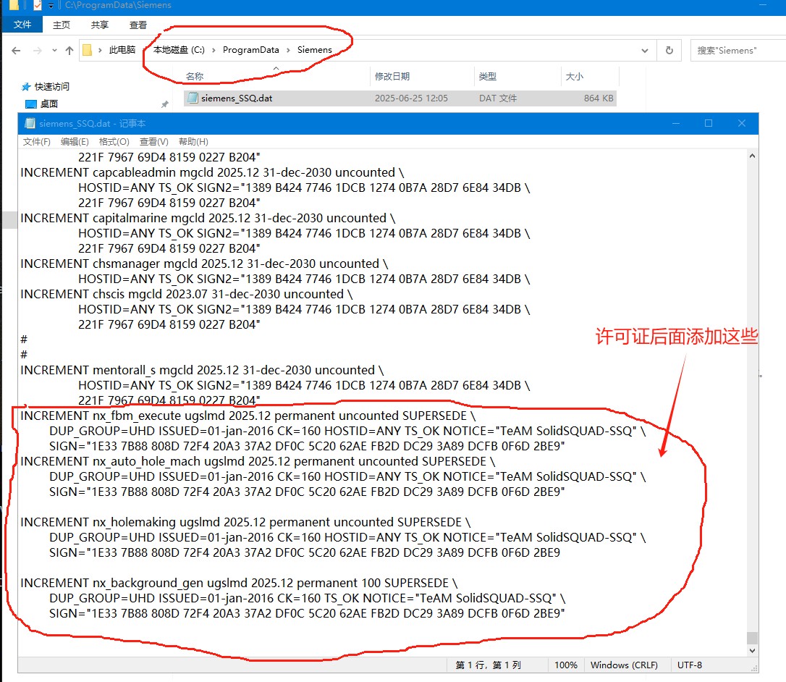Open 快速访问 in navigation pane
Image resolution: width=786 pixels, height=682 pixels.
click(51, 87)
